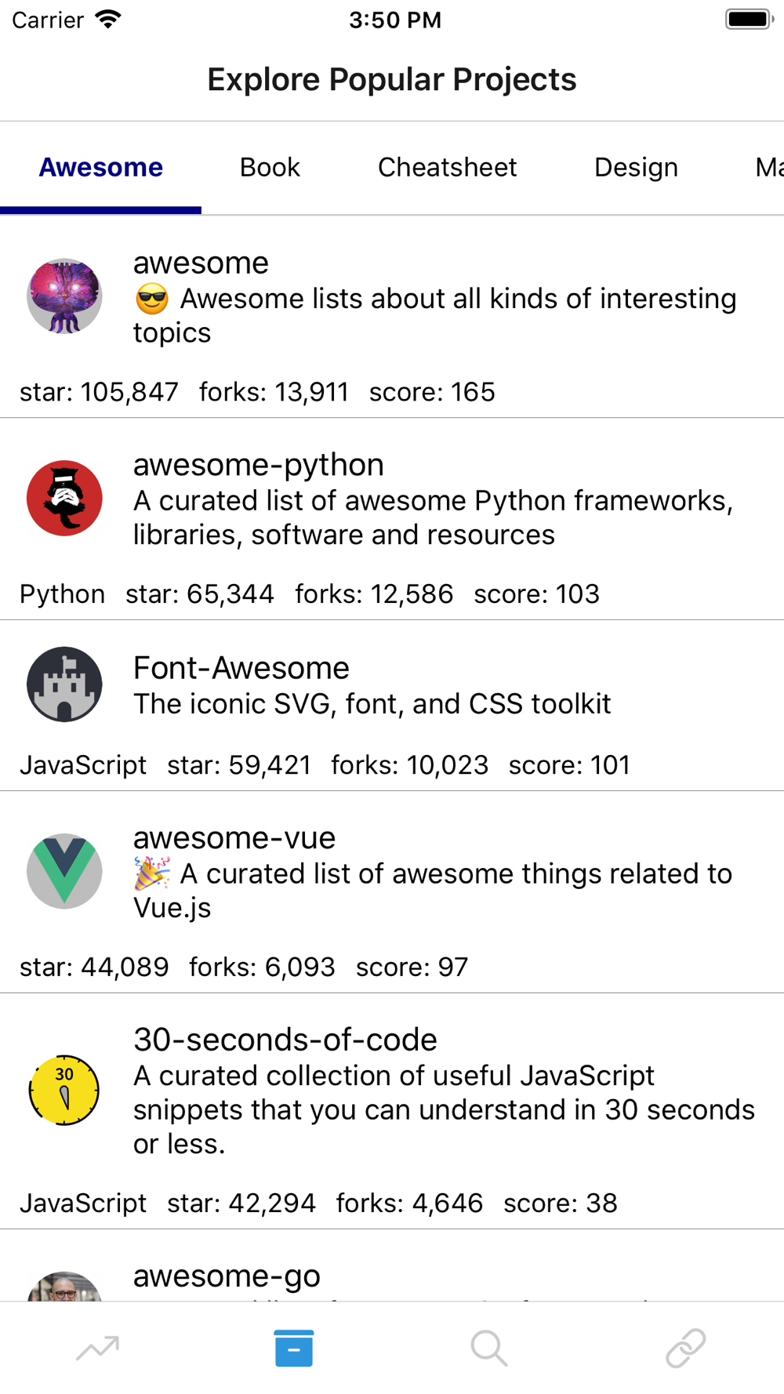Tap the 30-seconds-of-code clock avatar
The height and width of the screenshot is (1394, 784).
pos(64,1090)
